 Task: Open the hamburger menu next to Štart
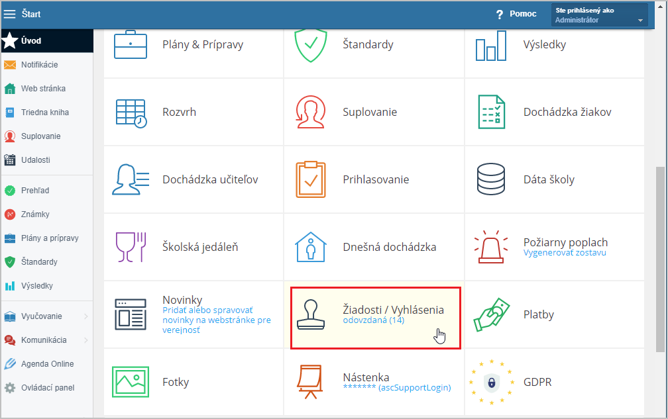click(10, 14)
